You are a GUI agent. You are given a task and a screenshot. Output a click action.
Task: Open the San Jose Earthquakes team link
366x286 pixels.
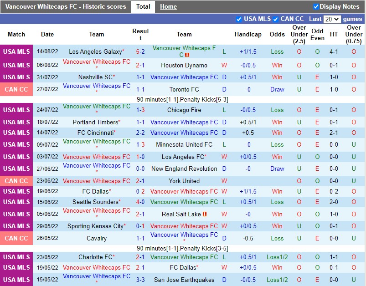(x=184, y=280)
